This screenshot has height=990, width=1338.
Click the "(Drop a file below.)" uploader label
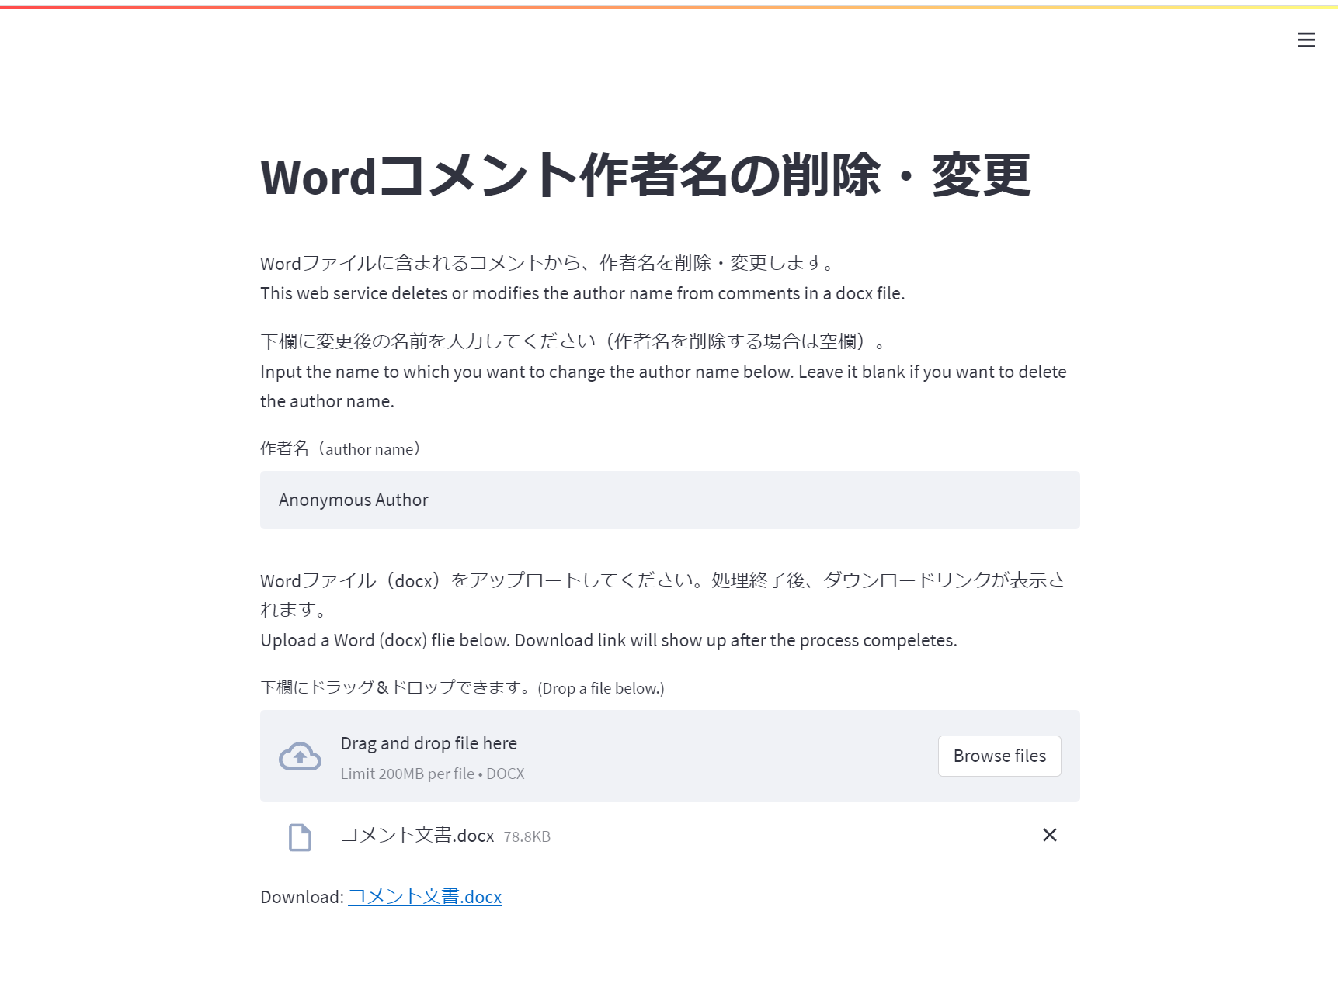click(462, 688)
